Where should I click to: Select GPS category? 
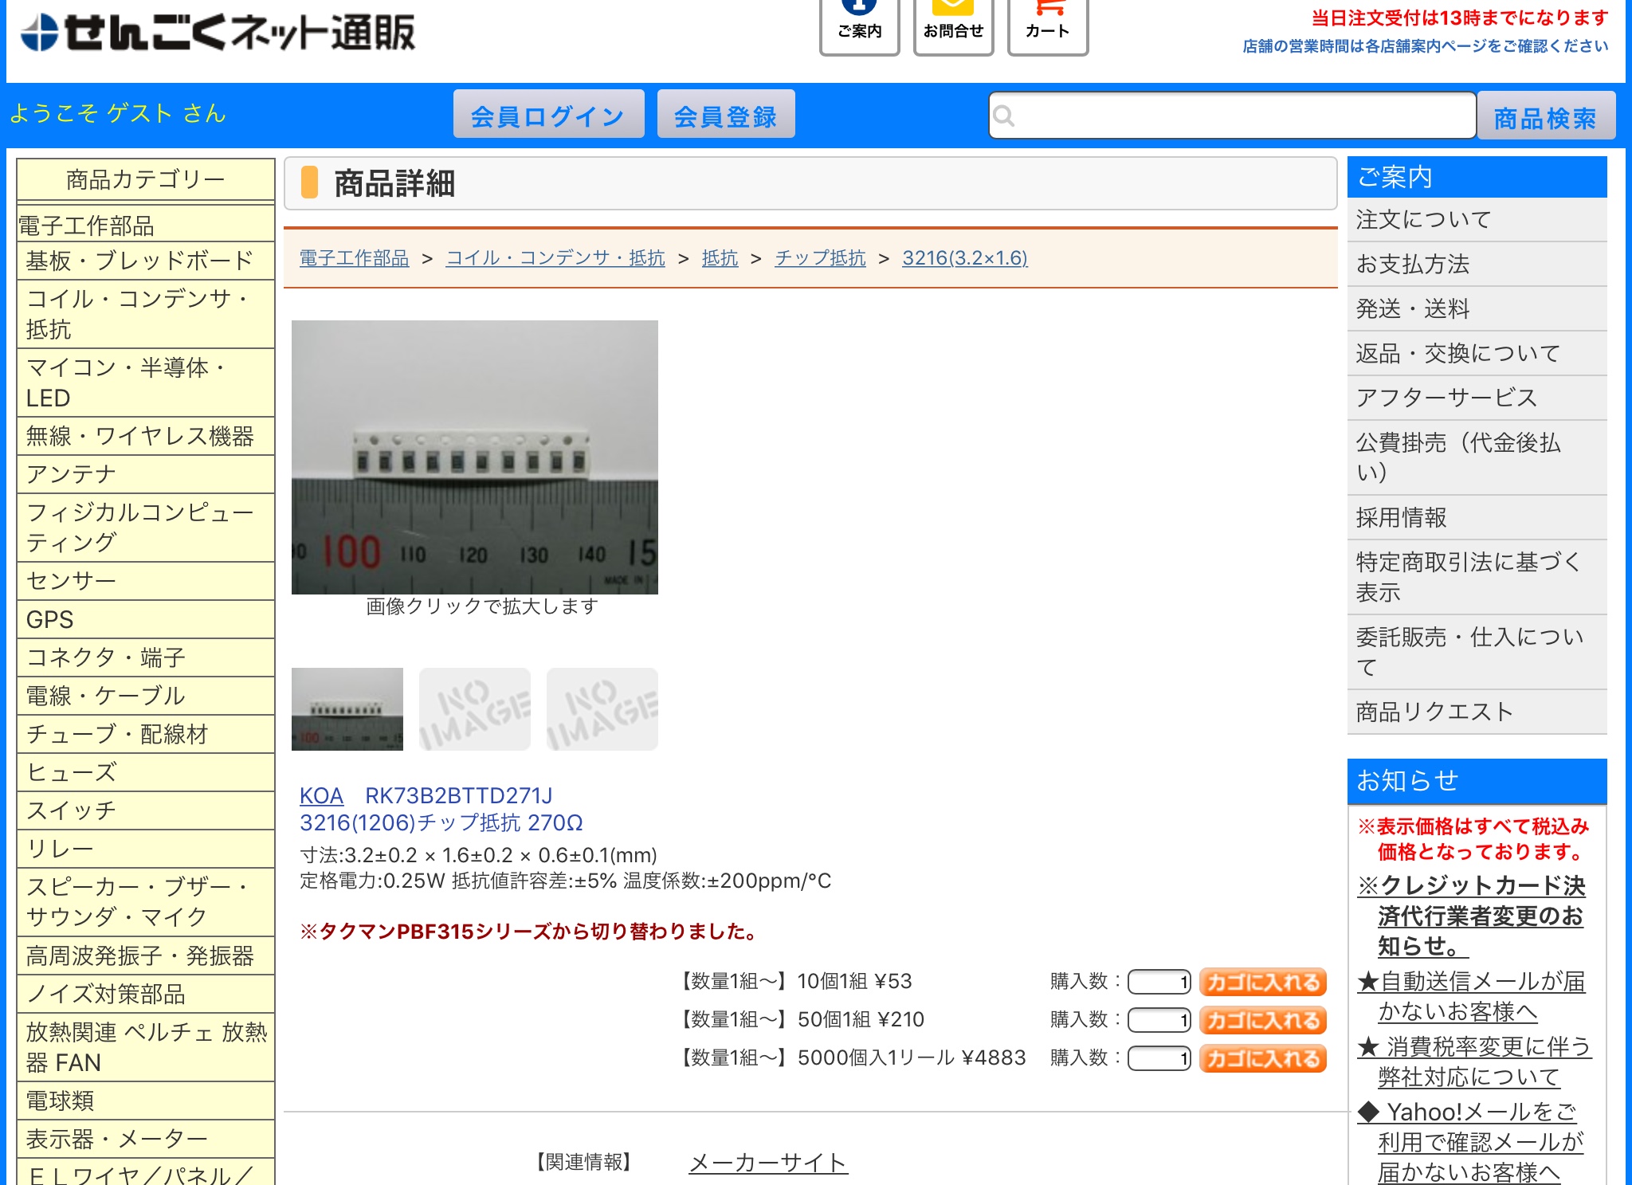[x=146, y=619]
